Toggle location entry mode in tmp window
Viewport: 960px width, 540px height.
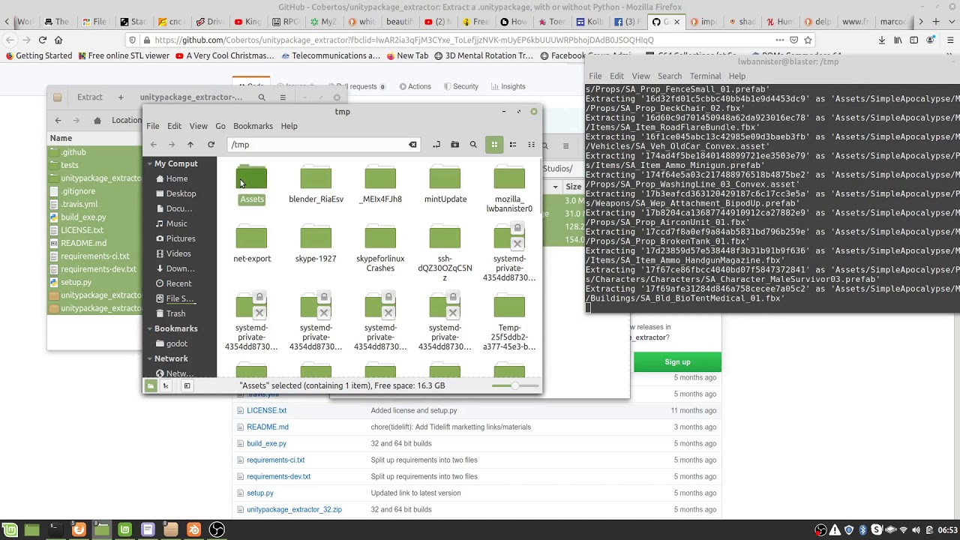pyautogui.click(x=436, y=145)
